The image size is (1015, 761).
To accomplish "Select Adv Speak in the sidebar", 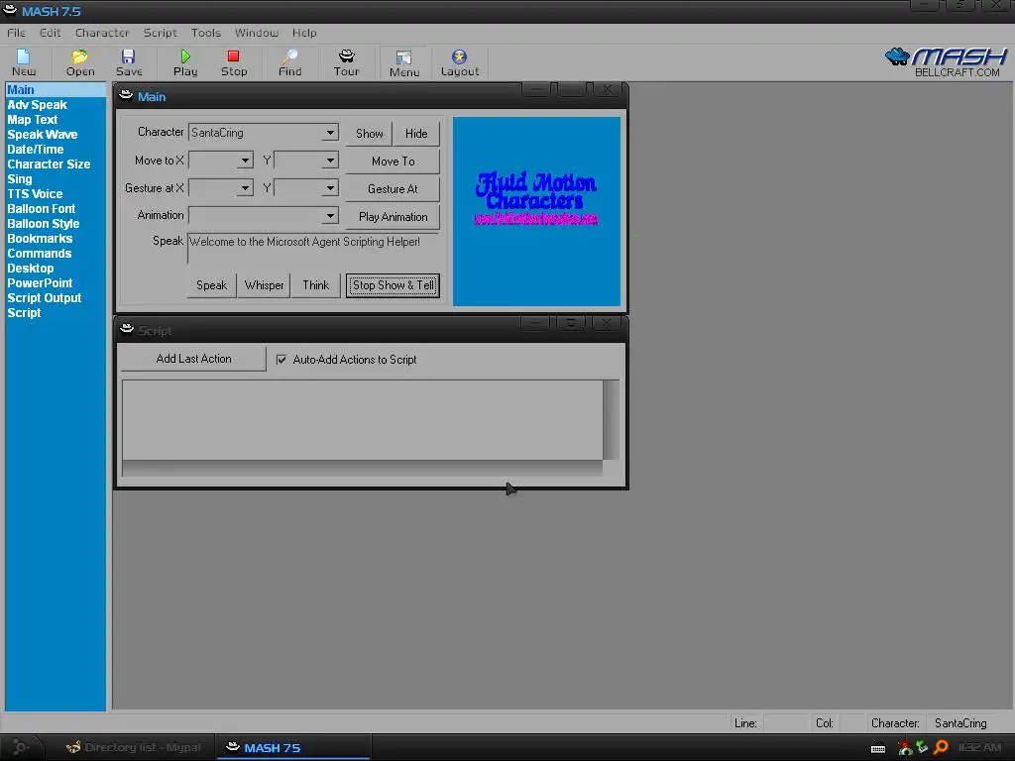I will pyautogui.click(x=37, y=105).
